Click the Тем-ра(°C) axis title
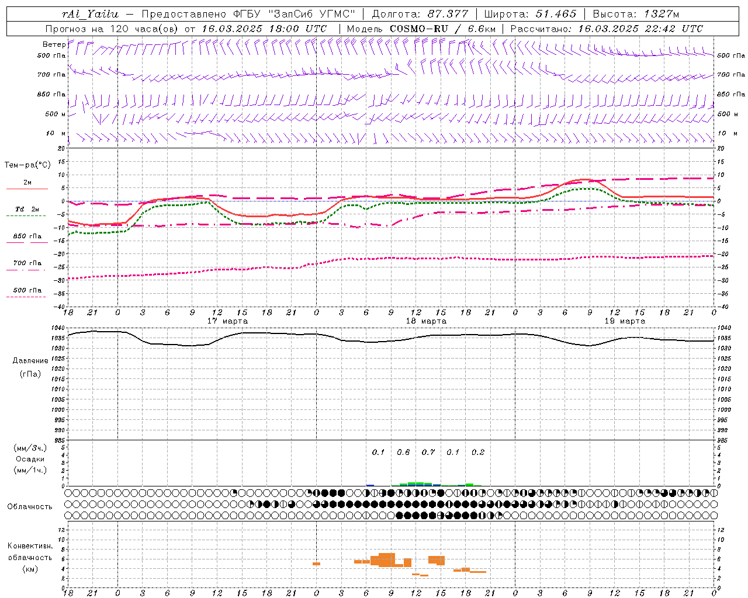This screenshot has height=598, width=748. (x=27, y=165)
